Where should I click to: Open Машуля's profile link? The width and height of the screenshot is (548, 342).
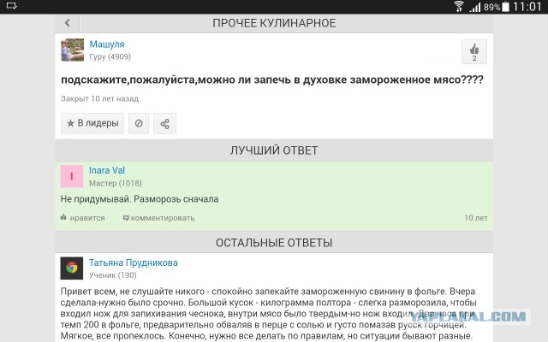click(x=107, y=44)
